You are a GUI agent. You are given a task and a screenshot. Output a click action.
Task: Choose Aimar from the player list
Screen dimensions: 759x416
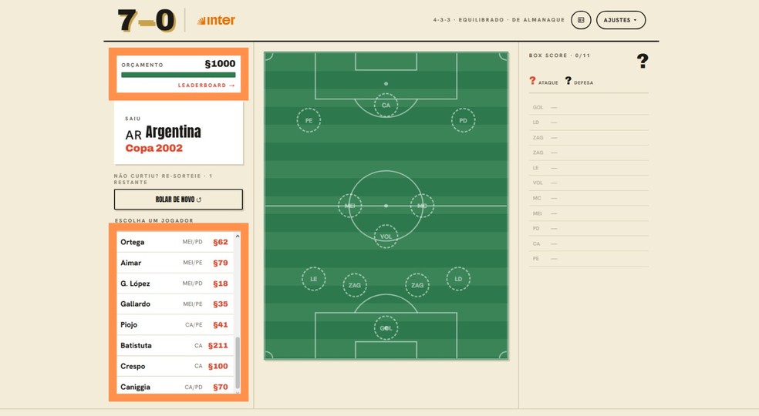175,263
